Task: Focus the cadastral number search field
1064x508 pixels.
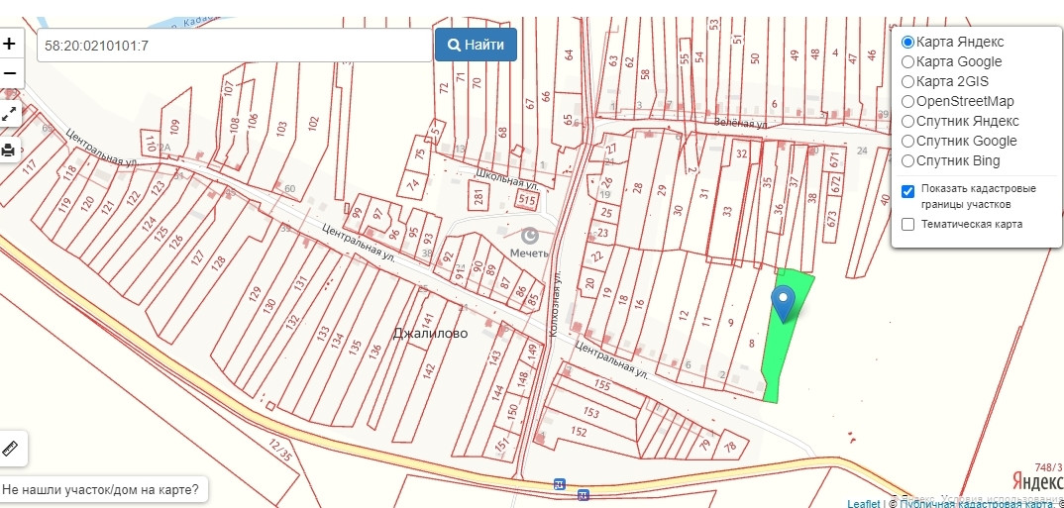Action: point(234,46)
